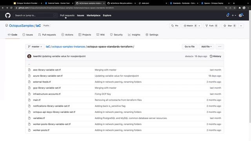This screenshot has height=141, width=251.
Task: Open a new browser tab
Action: (x=234, y=3)
